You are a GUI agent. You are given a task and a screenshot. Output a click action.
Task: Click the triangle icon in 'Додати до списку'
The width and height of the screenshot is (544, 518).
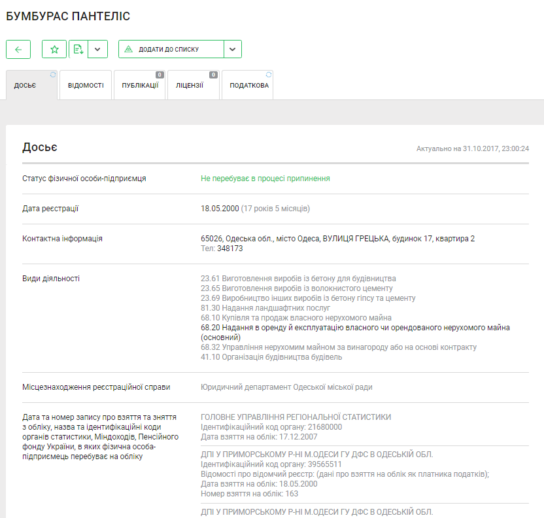tap(129, 49)
